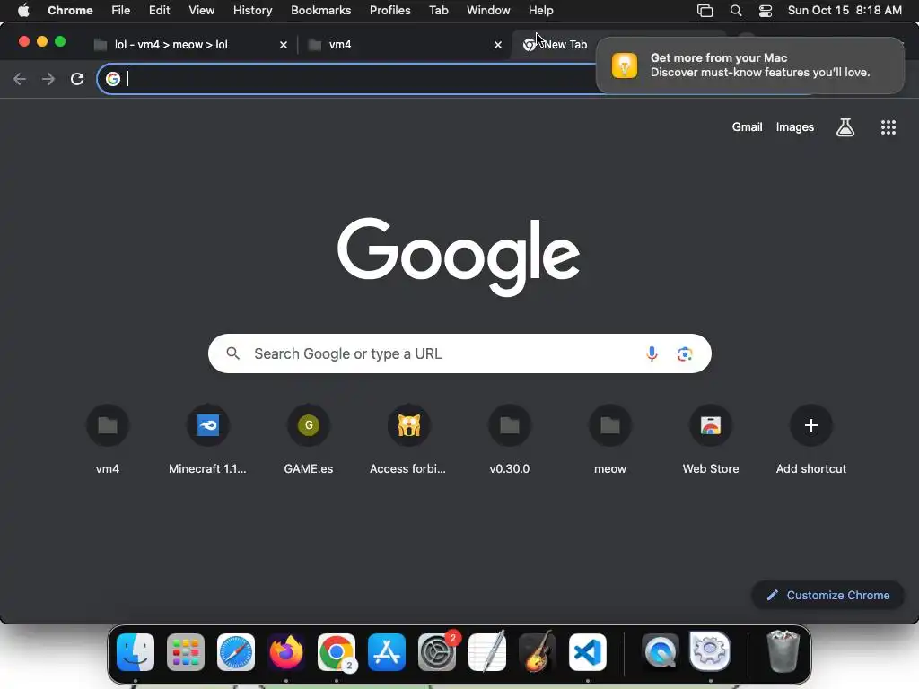Open the Google apps grid icon

[x=888, y=127]
